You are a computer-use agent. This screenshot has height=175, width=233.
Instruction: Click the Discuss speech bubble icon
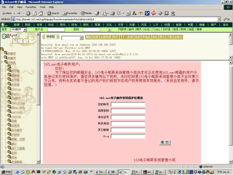160,13
